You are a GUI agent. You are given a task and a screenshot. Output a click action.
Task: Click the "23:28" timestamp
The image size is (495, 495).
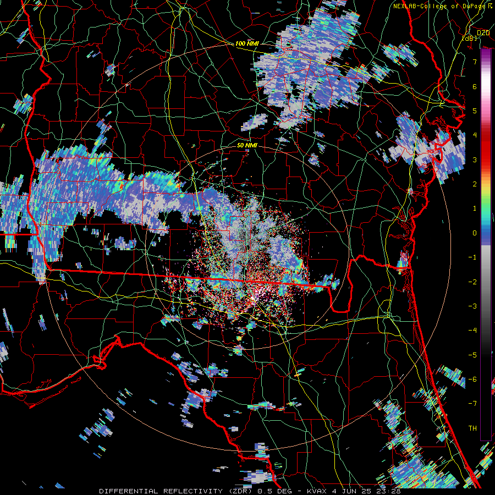point(389,491)
